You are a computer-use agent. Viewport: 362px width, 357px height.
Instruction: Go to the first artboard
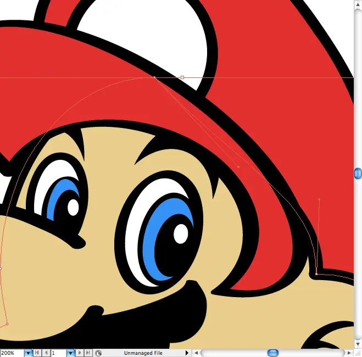tap(37, 353)
